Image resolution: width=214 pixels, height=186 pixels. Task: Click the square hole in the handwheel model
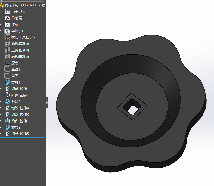(132, 106)
